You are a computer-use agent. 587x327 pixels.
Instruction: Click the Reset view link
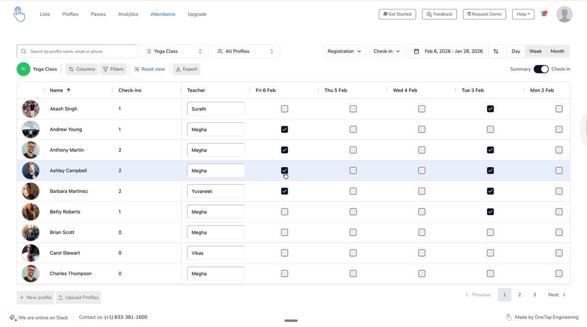(x=150, y=69)
